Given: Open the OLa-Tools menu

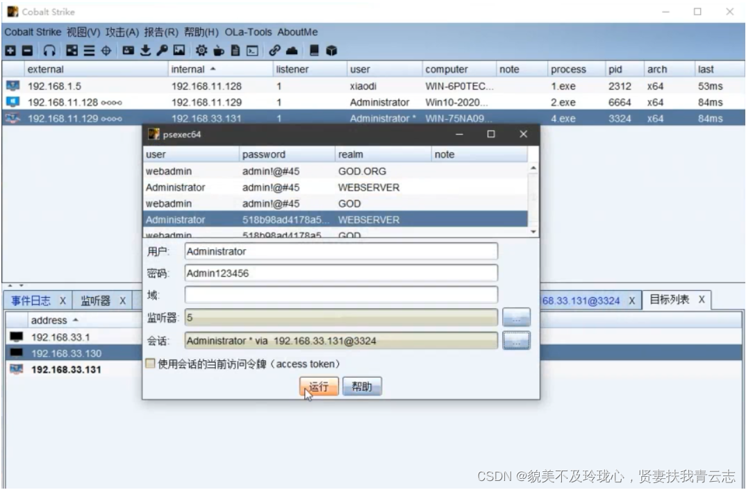Looking at the screenshot, I should [x=249, y=32].
